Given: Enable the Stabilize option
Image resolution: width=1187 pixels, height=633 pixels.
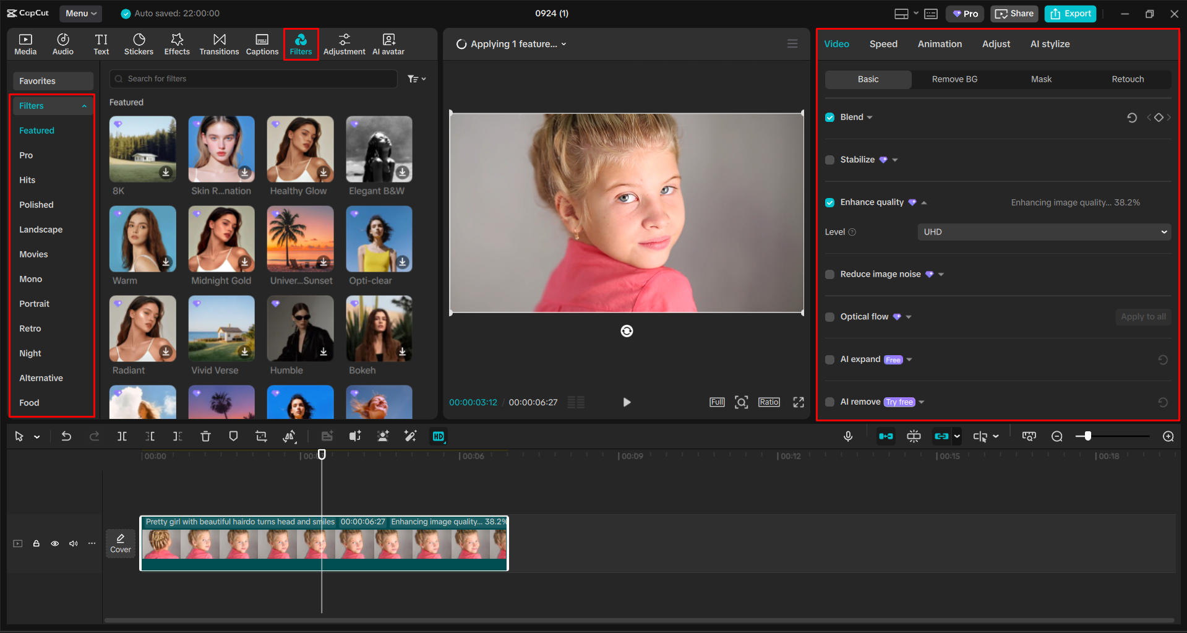Looking at the screenshot, I should [829, 160].
